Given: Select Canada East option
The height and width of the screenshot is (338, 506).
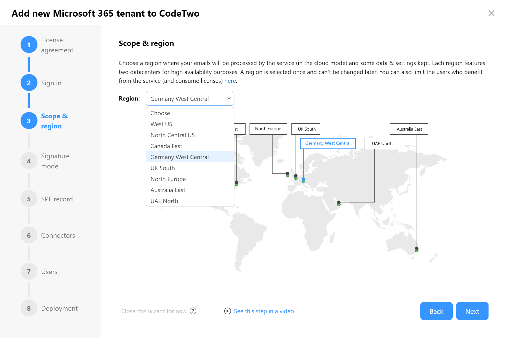Looking at the screenshot, I should coord(190,146).
